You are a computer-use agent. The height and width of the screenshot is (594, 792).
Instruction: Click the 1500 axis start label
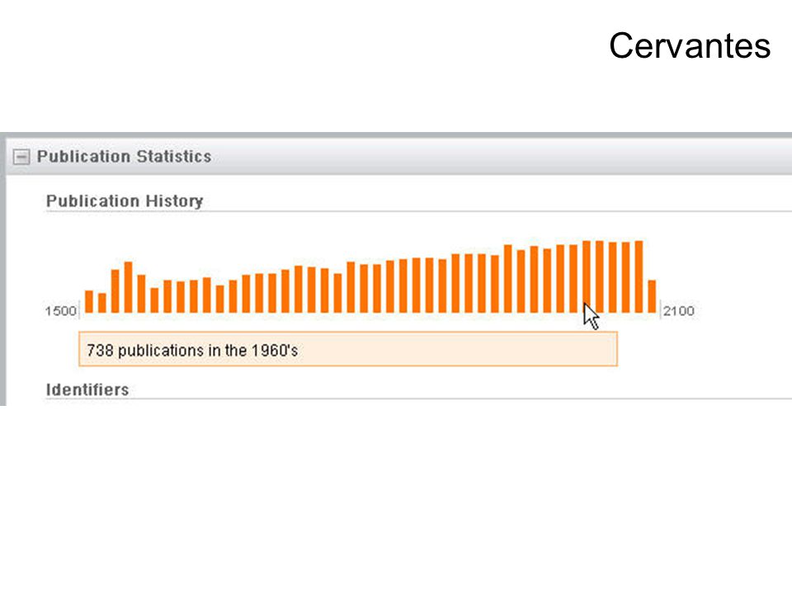(60, 311)
